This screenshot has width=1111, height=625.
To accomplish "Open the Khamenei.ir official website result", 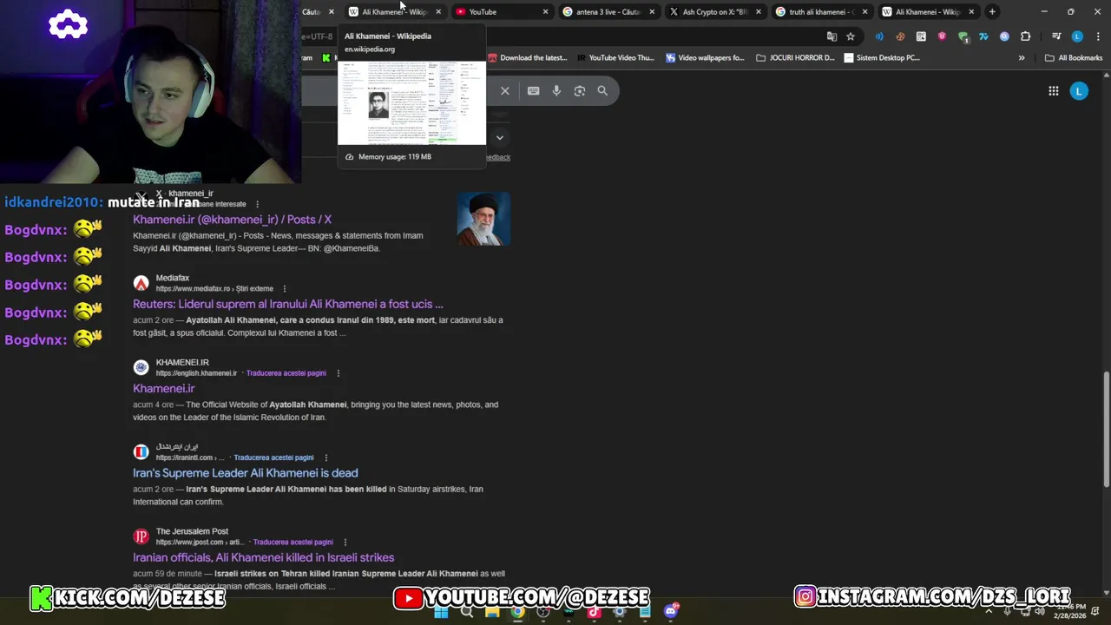I will click(x=163, y=388).
